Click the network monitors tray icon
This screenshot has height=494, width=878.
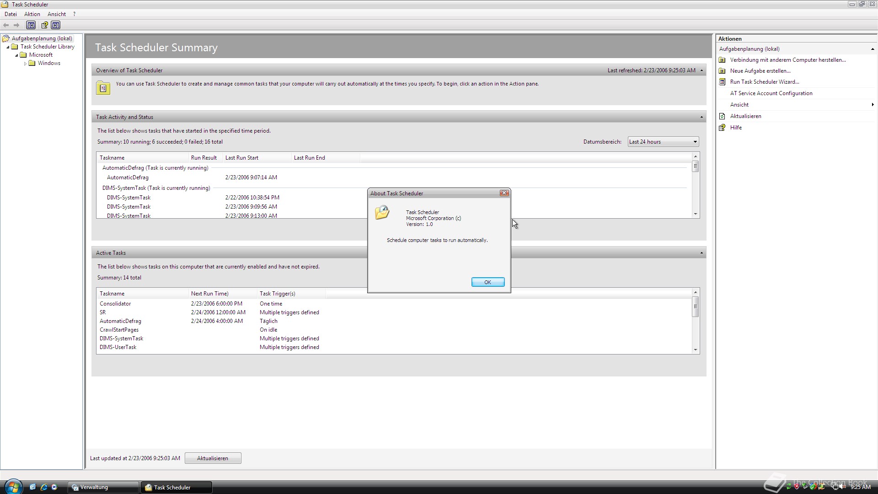tap(835, 486)
